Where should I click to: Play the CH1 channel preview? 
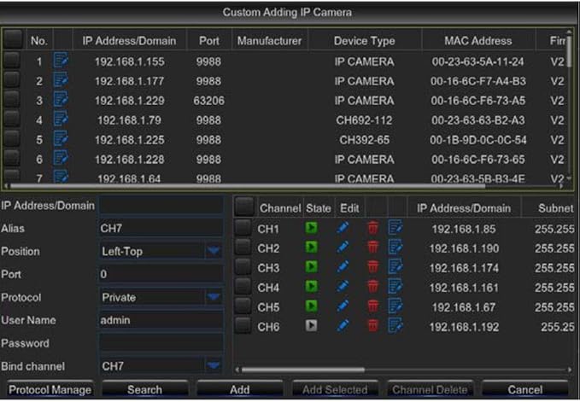pyautogui.click(x=312, y=228)
